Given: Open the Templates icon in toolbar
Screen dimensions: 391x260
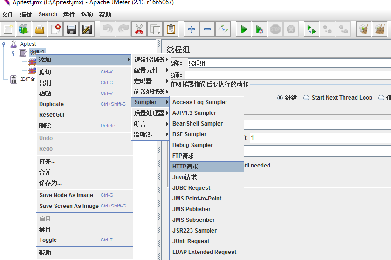Looking at the screenshot, I should pyautogui.click(x=24, y=29).
